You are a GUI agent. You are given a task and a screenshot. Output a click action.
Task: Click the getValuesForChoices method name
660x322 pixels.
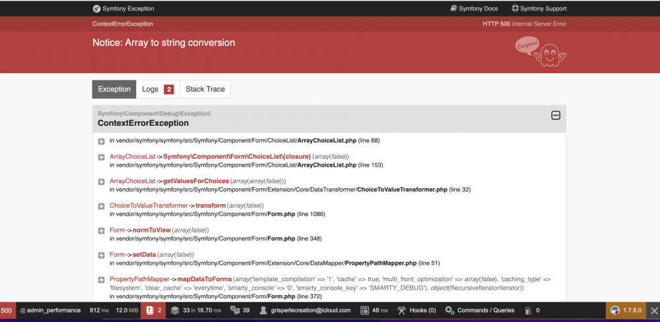(x=196, y=181)
